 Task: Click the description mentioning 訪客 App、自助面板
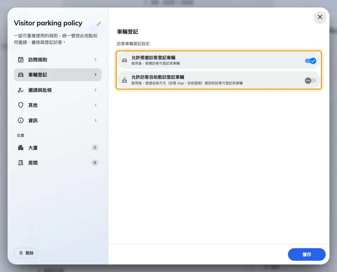[x=187, y=83]
